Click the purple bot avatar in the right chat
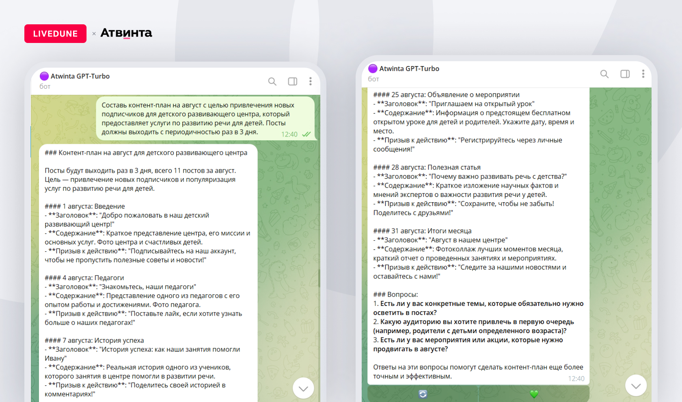The width and height of the screenshot is (682, 402). click(x=373, y=68)
